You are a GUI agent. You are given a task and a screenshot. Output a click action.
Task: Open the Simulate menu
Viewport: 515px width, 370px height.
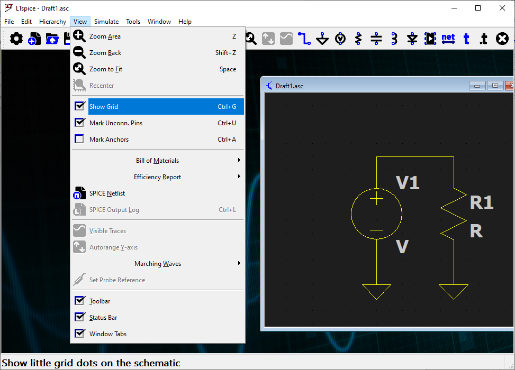(x=106, y=22)
